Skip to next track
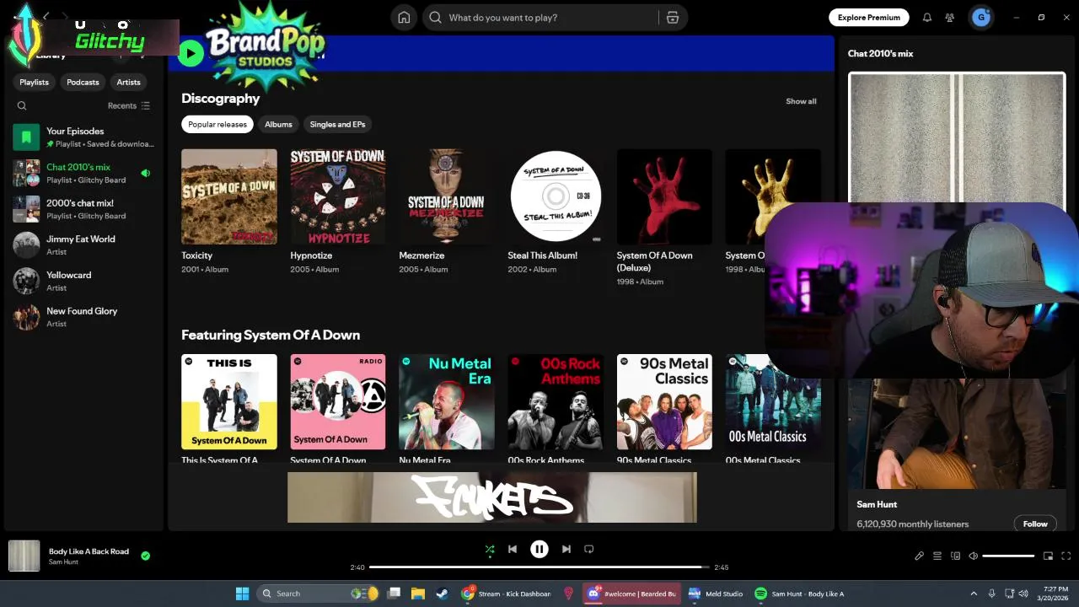This screenshot has height=607, width=1079. pyautogui.click(x=566, y=549)
